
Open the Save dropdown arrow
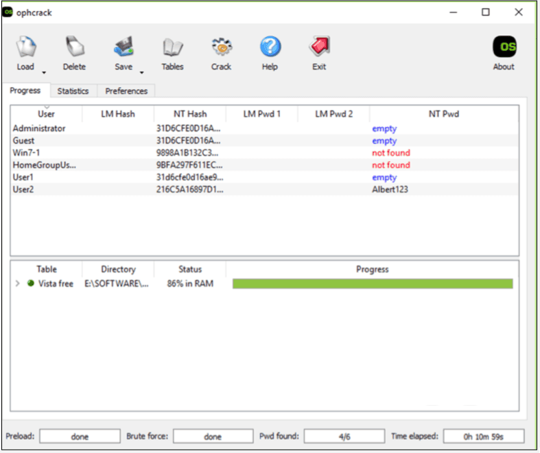pos(142,72)
